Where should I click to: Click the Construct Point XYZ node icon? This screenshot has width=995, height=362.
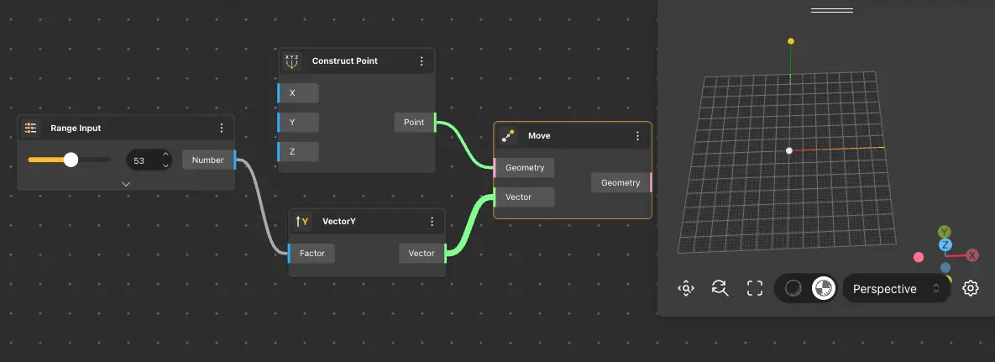(x=292, y=61)
